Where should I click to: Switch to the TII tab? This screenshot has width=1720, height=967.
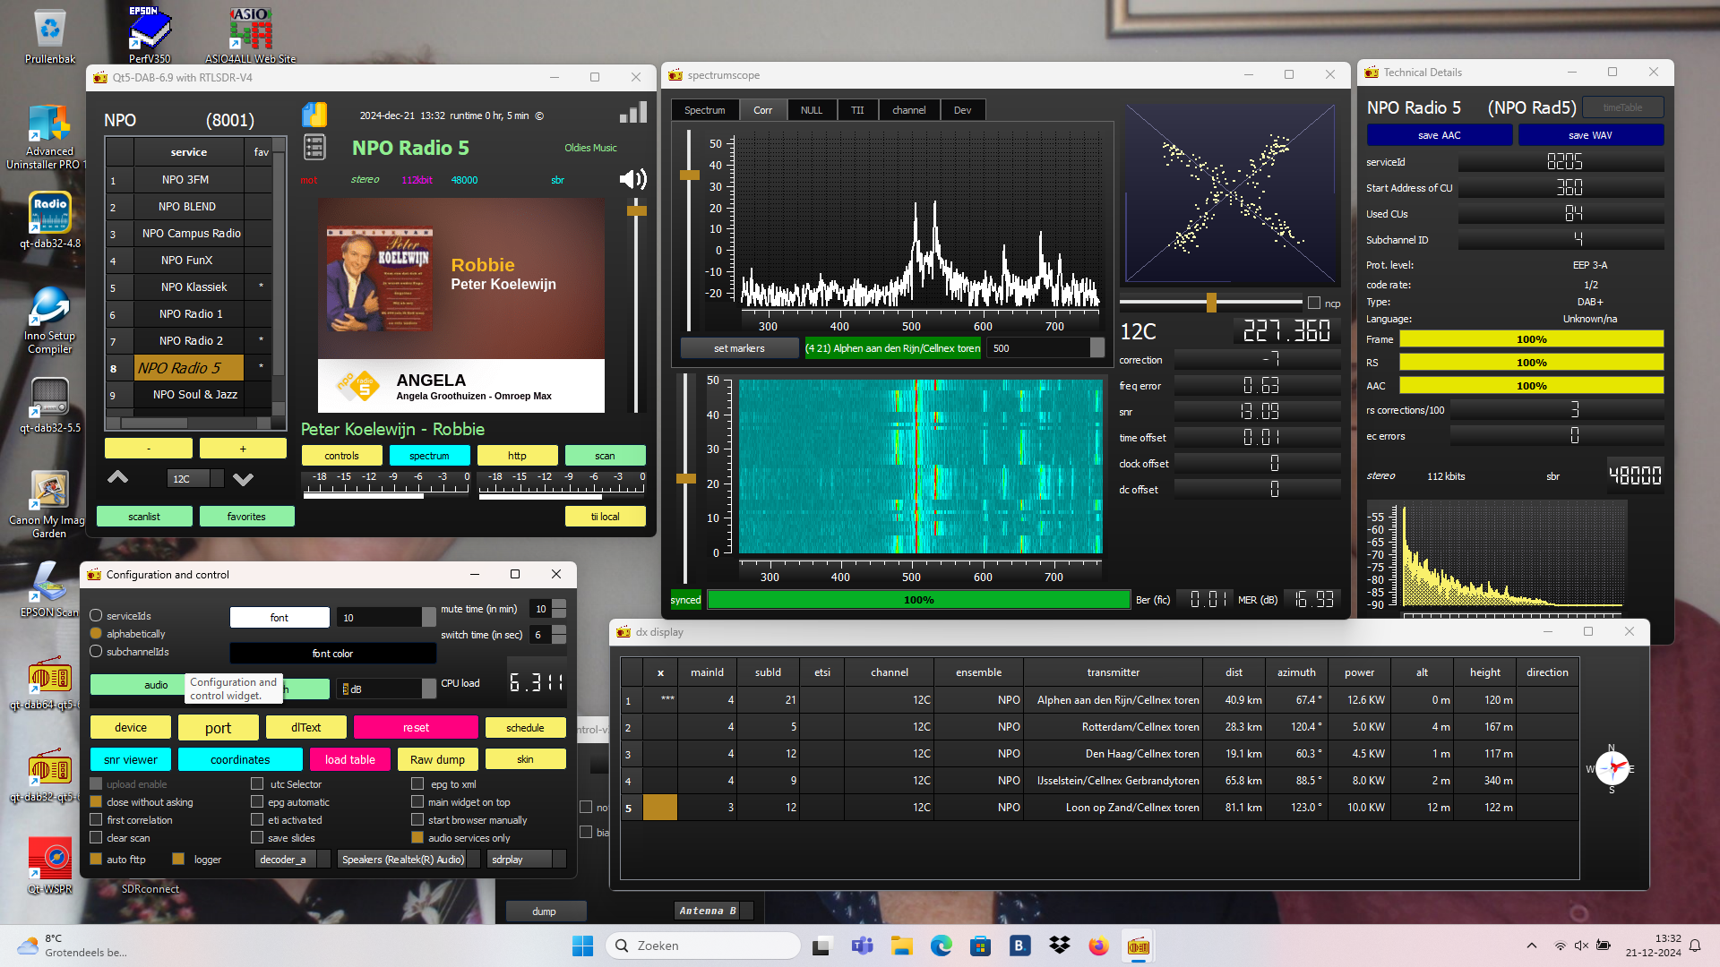[857, 110]
